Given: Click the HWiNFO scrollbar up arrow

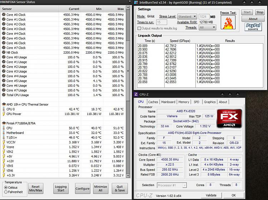Looking at the screenshot, I should (128, 7).
